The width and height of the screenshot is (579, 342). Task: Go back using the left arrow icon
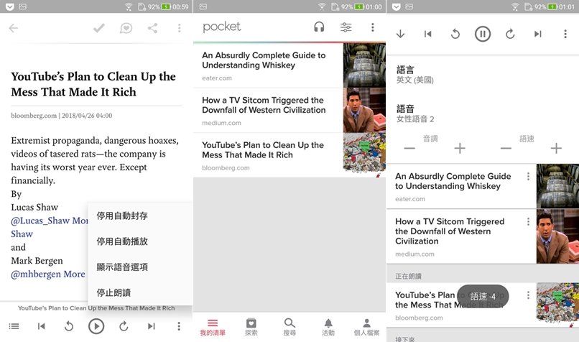click(x=14, y=29)
